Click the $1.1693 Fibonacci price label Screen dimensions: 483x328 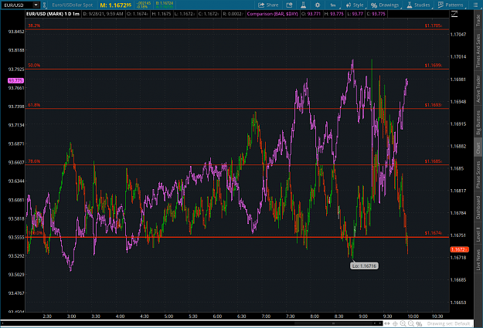tap(433, 105)
